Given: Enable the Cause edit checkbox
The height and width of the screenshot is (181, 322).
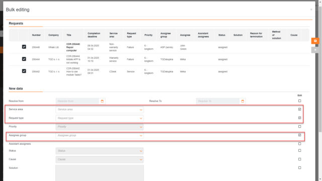Looking at the screenshot, I should point(300,159).
